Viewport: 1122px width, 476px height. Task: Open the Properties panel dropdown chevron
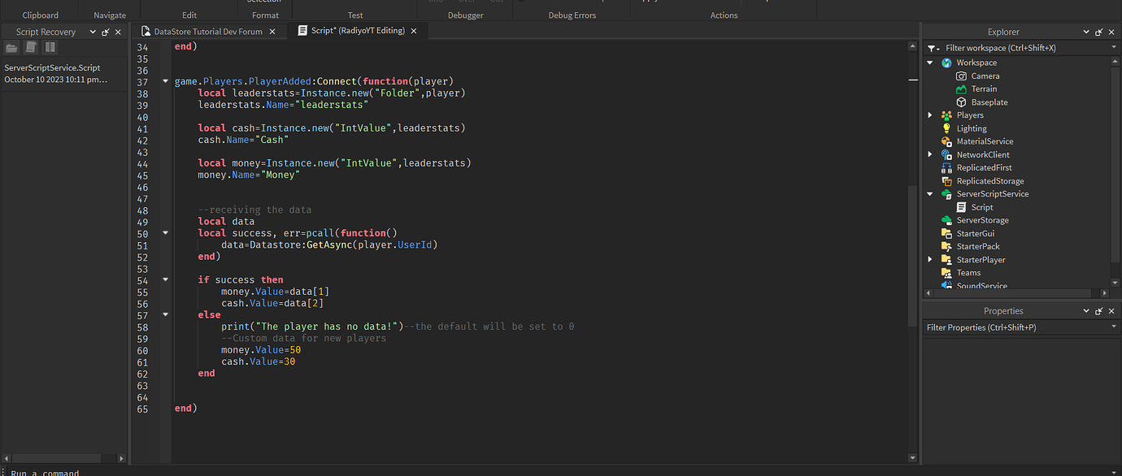click(1086, 311)
